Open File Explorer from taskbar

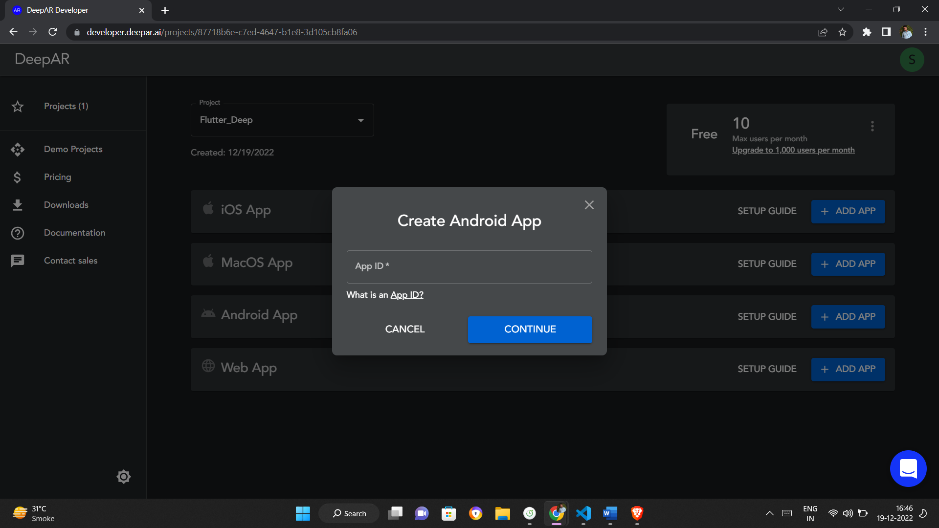pyautogui.click(x=502, y=513)
